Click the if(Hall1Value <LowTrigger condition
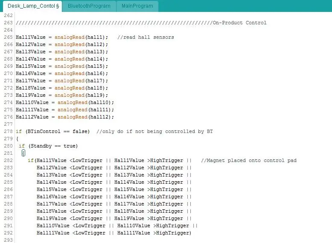 click(65, 160)
